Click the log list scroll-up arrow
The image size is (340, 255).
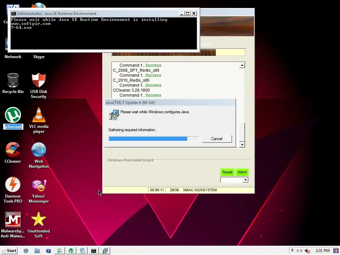click(x=242, y=65)
